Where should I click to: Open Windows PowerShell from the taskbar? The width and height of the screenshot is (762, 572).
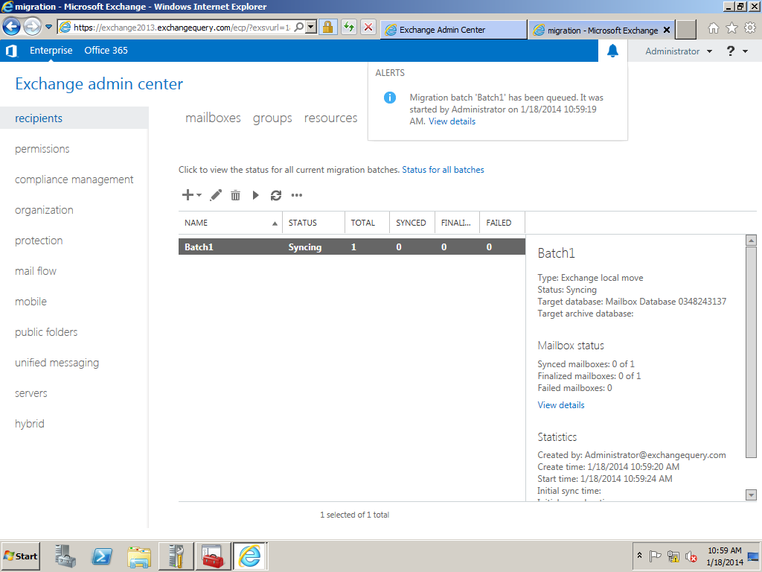click(x=103, y=556)
